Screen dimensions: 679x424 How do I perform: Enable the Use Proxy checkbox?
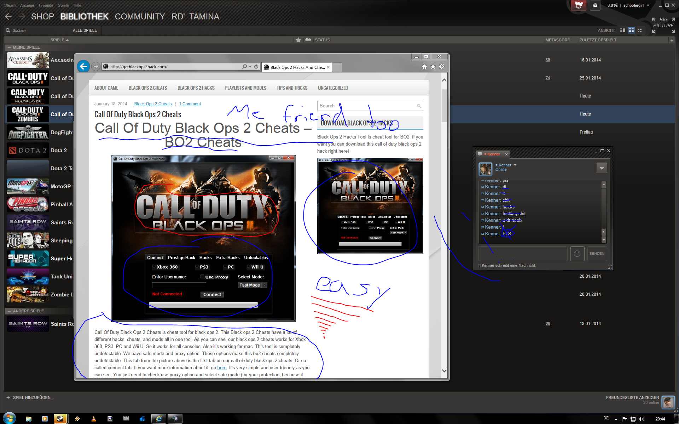pos(202,277)
